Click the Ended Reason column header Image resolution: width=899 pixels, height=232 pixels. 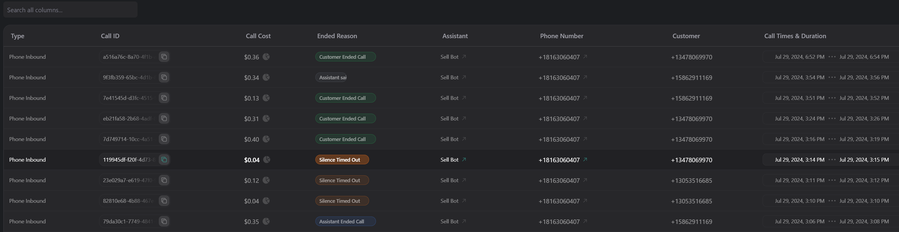click(337, 36)
